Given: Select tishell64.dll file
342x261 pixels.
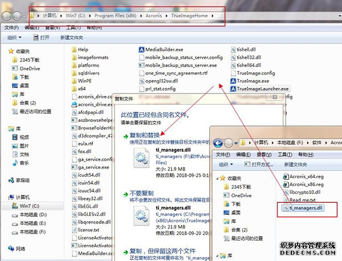Looking at the screenshot, I should (x=246, y=66).
